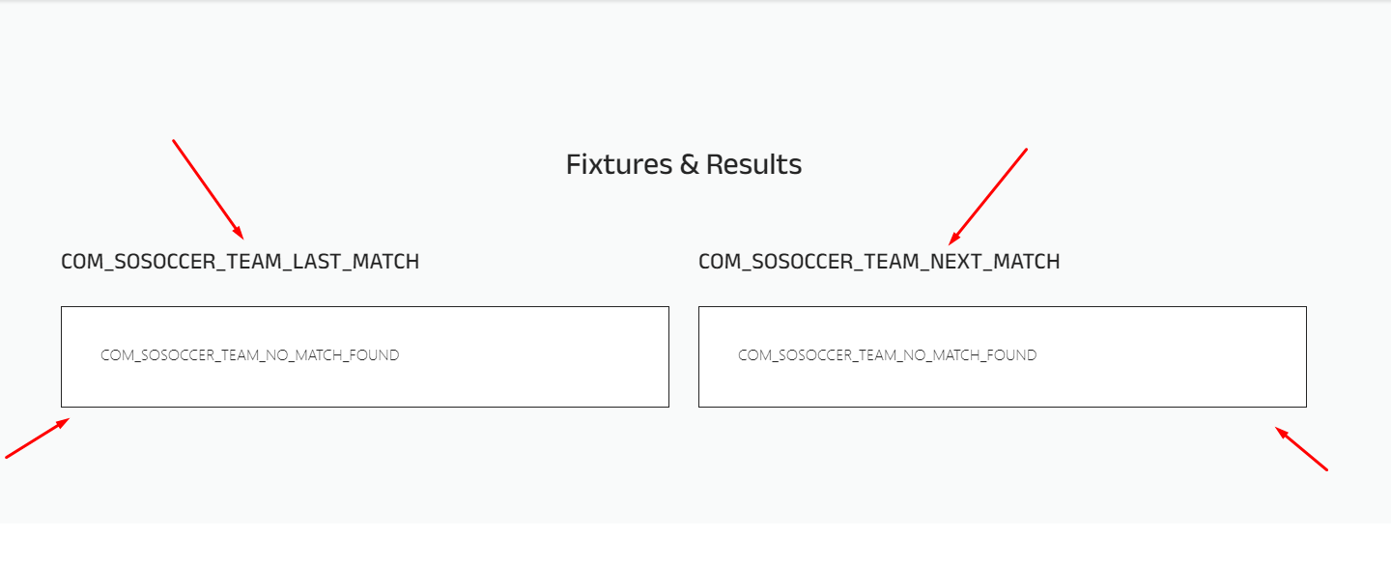This screenshot has height=565, width=1391.
Task: Click the red arrow pointing at NEXT_MATCH label
Action: [x=987, y=197]
